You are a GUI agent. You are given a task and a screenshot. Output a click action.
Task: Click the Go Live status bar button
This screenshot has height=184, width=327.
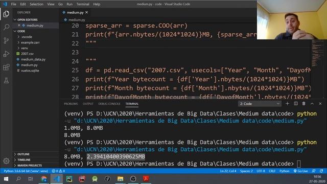tap(300, 171)
